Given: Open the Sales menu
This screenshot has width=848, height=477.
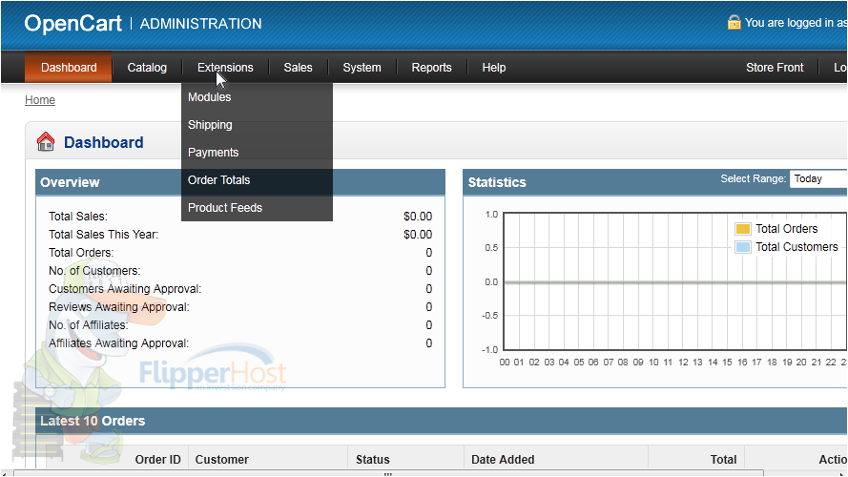Looking at the screenshot, I should 298,68.
